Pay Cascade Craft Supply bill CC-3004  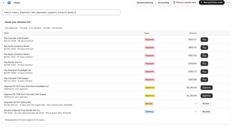click(x=204, y=80)
